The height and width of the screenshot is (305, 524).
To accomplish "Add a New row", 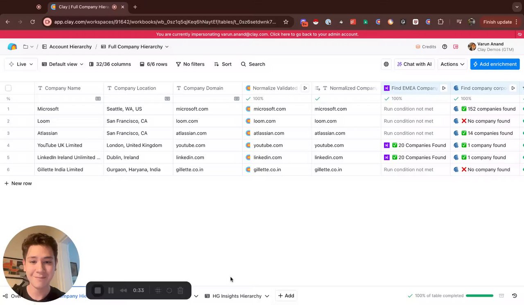I will [18, 183].
